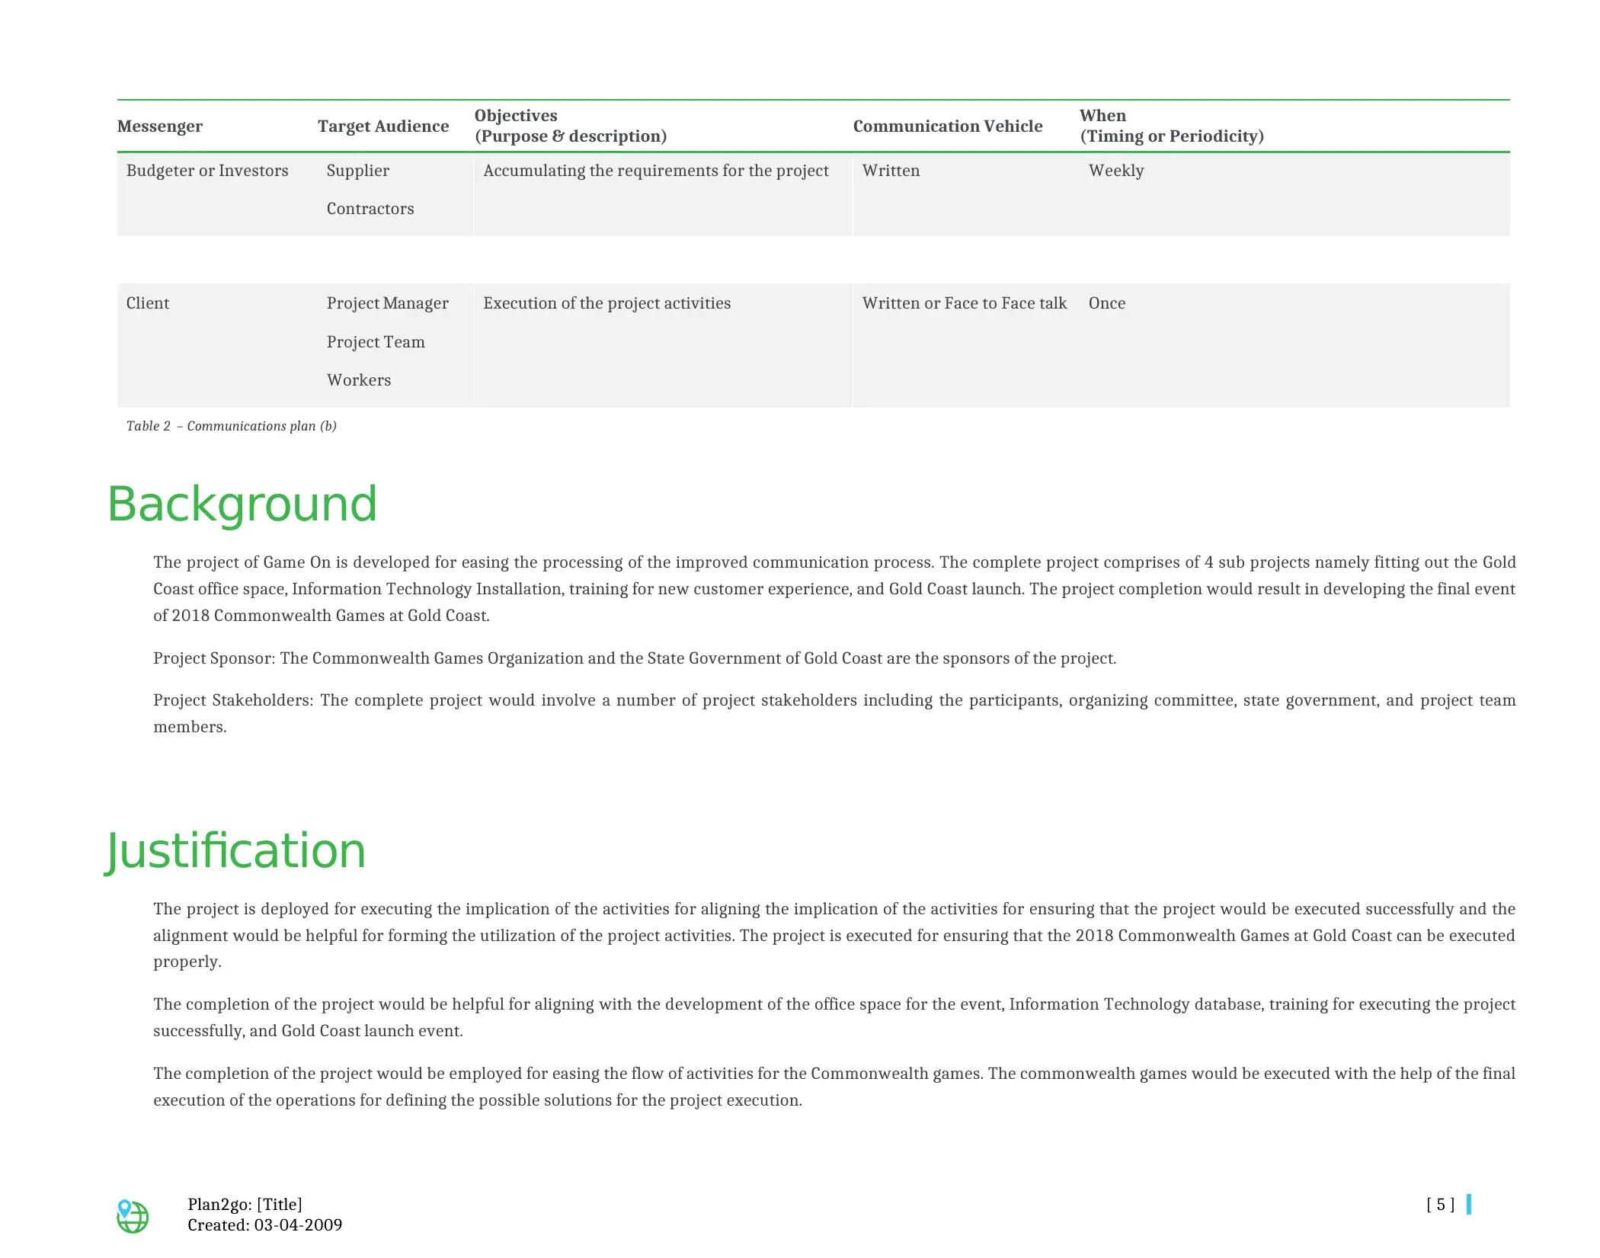Click the Objectives column header
1600x1258 pixels.
[571, 126]
